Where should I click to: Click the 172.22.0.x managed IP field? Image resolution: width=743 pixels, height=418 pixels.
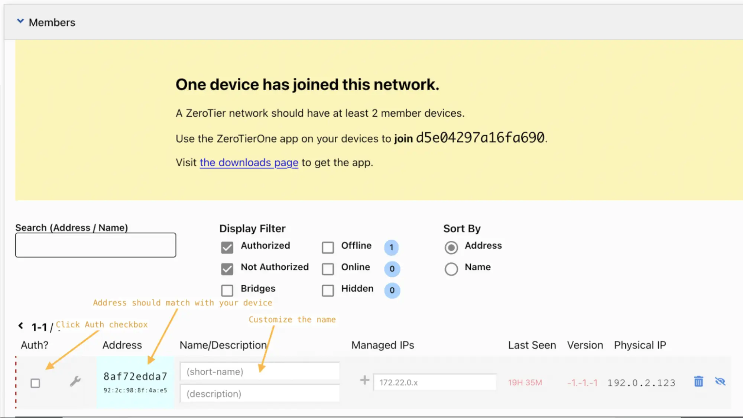[x=435, y=382]
